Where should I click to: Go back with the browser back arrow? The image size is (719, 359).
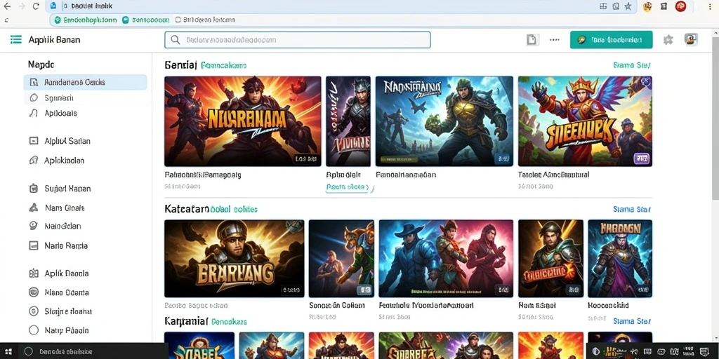7,6
